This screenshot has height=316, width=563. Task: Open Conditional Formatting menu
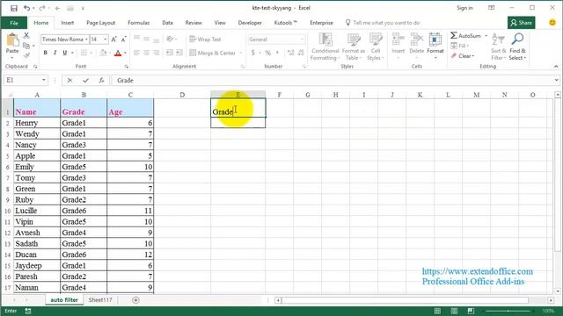tap(325, 47)
